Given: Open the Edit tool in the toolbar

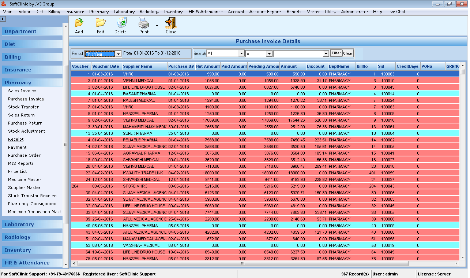Looking at the screenshot, I should tap(100, 25).
